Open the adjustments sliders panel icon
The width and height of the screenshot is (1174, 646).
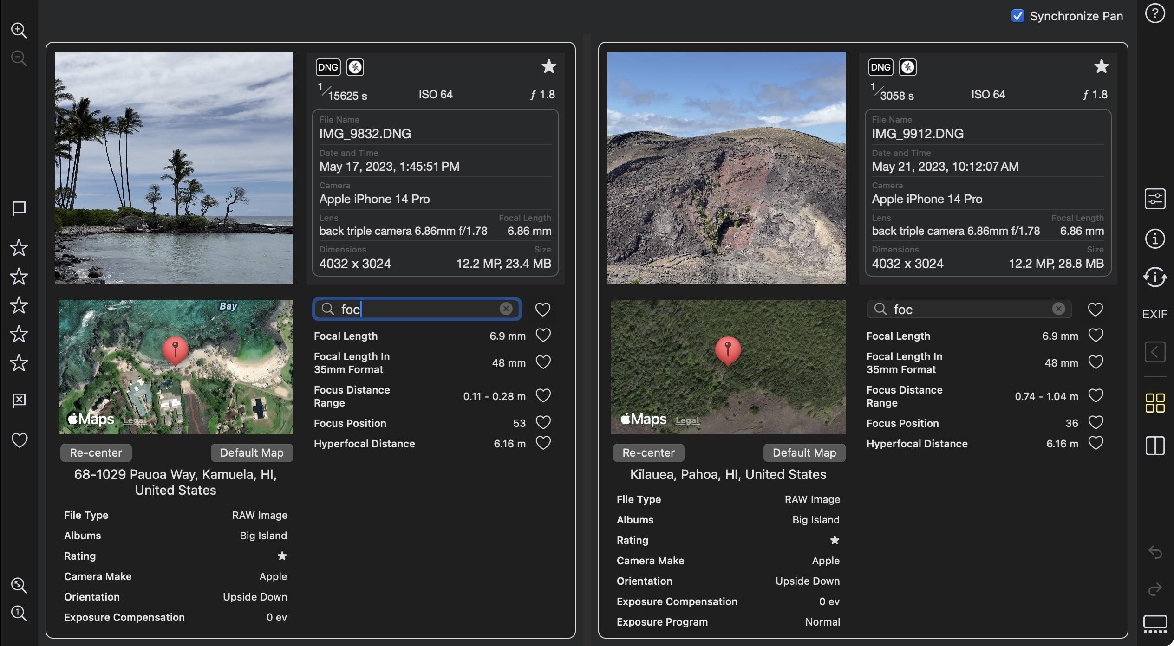point(1154,199)
